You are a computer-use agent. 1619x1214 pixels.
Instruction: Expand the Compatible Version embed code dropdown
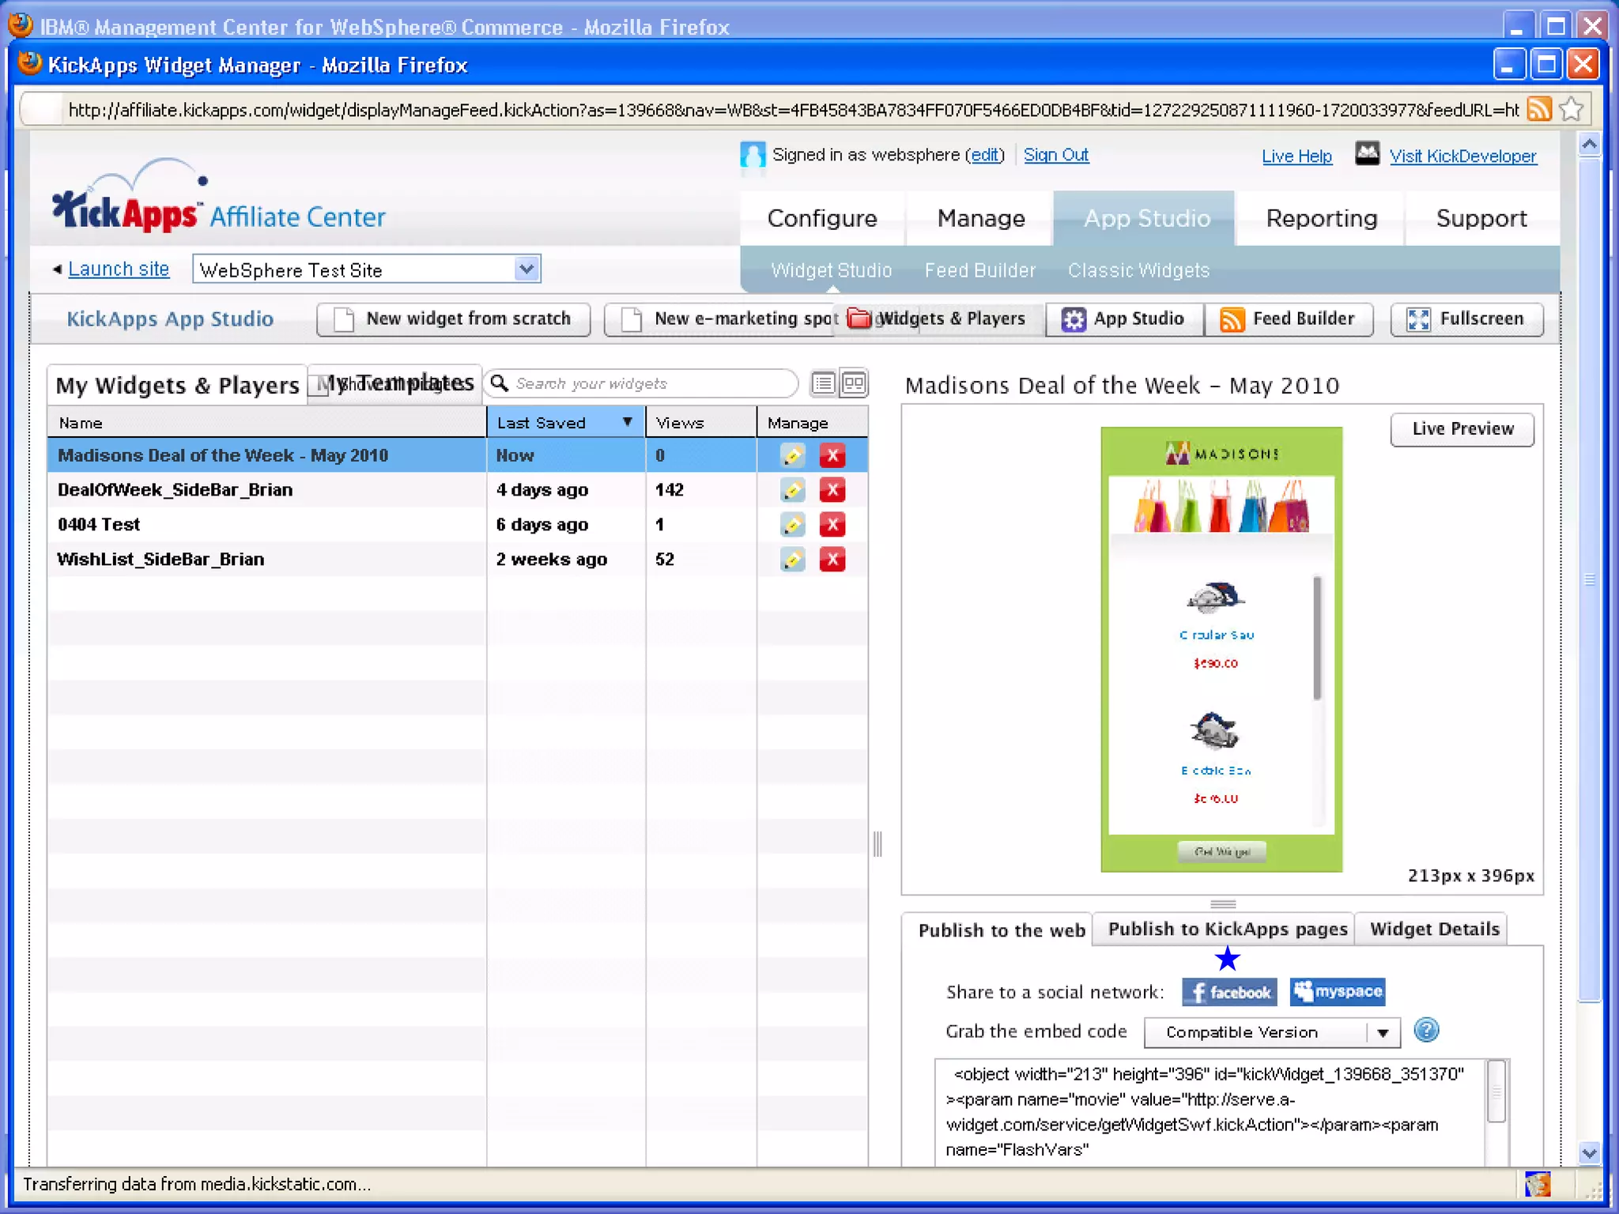1383,1032
